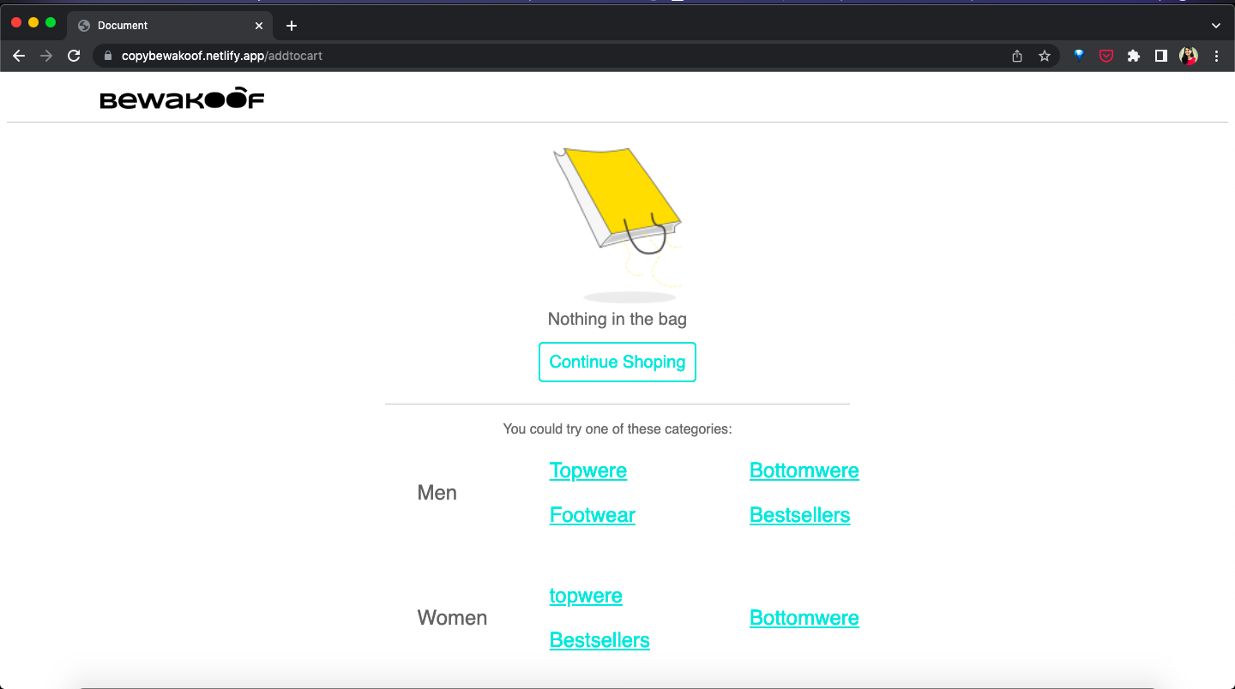Open the Women Bottomwere link
Viewport: 1235px width, 689px height.
[x=804, y=618]
